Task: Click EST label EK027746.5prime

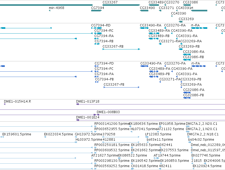Action: (x=206, y=156)
